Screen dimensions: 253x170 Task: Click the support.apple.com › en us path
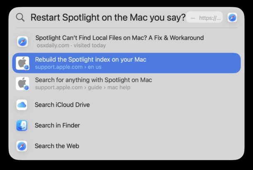pyautogui.click(x=68, y=67)
